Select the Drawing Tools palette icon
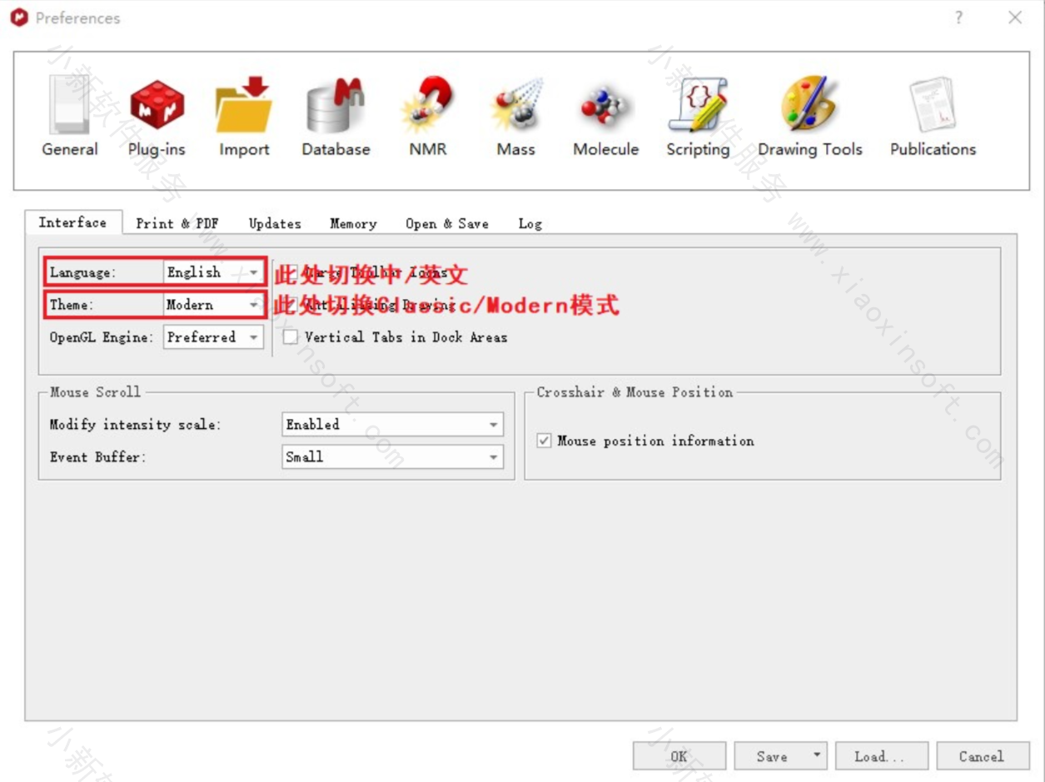1045x782 pixels. click(x=809, y=117)
